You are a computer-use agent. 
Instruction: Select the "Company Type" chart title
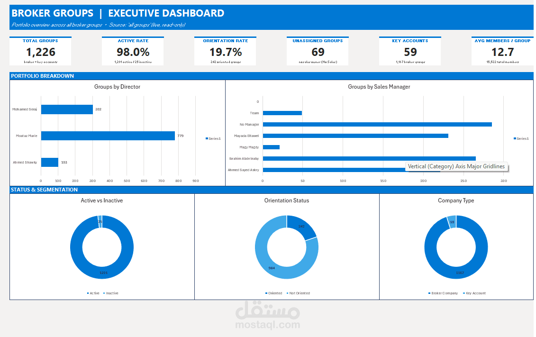click(x=456, y=200)
